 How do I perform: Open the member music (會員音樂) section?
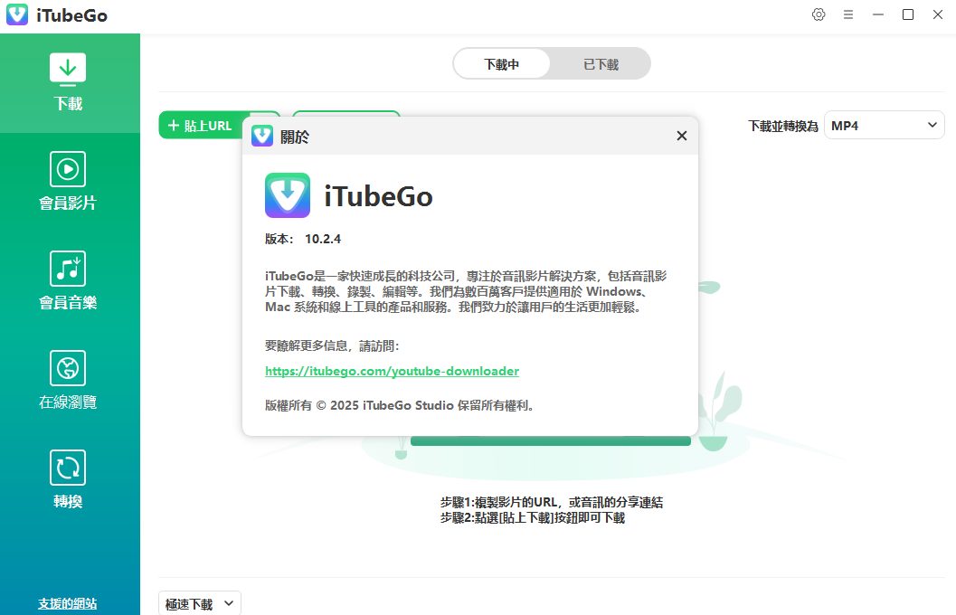(68, 281)
